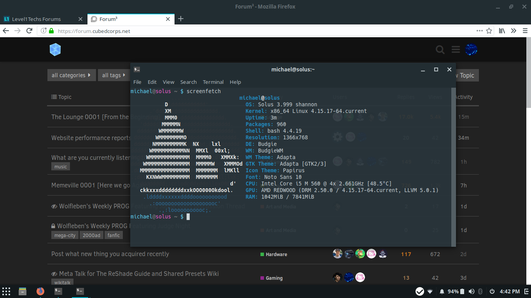Click the green padlock in the address bar
Screen dimensions: 531x298
click(x=51, y=31)
